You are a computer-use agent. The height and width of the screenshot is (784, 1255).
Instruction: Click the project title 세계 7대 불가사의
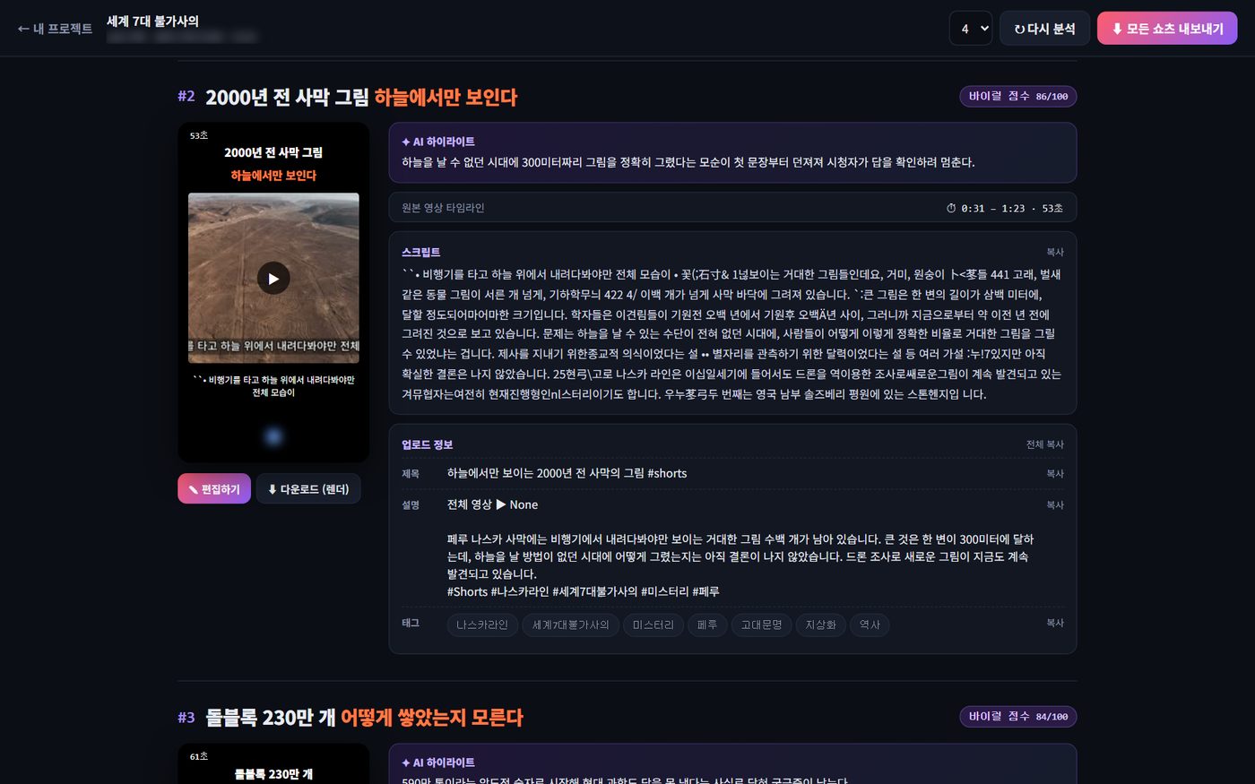point(152,21)
